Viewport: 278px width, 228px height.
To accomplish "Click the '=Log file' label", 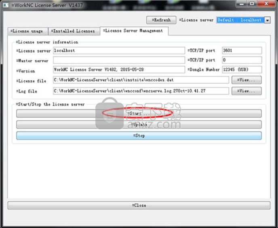I will pos(27,91).
